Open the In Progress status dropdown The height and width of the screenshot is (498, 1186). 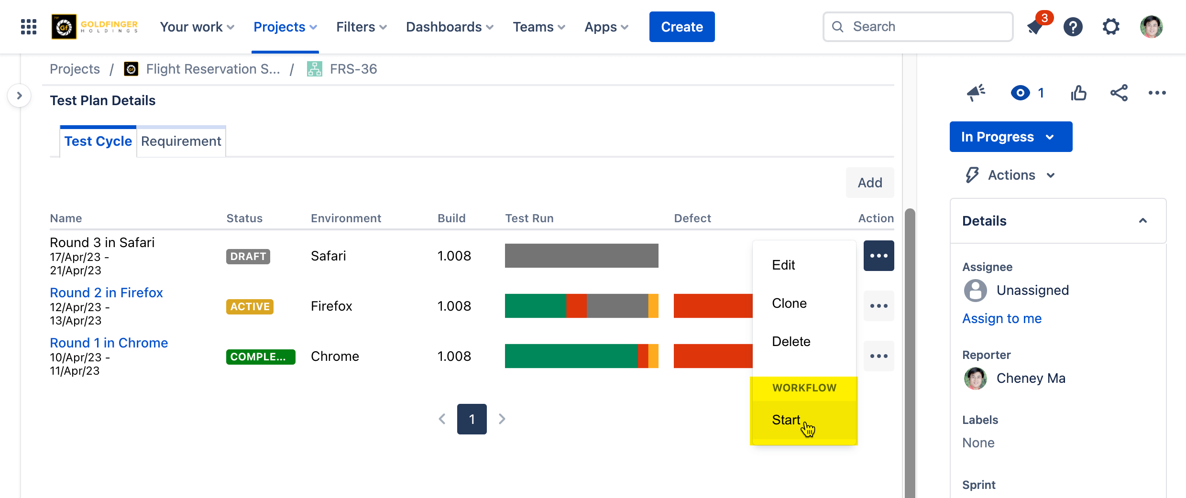click(x=1010, y=137)
